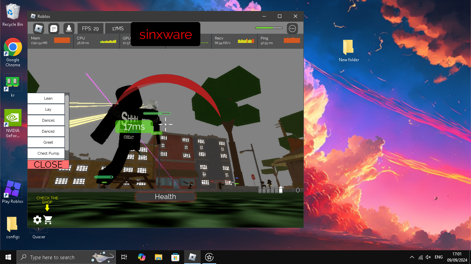471x264 pixels.
Task: Click the Health bar label
Action: click(x=166, y=197)
